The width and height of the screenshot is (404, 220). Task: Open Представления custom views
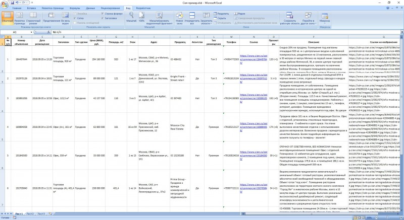coord(52,18)
